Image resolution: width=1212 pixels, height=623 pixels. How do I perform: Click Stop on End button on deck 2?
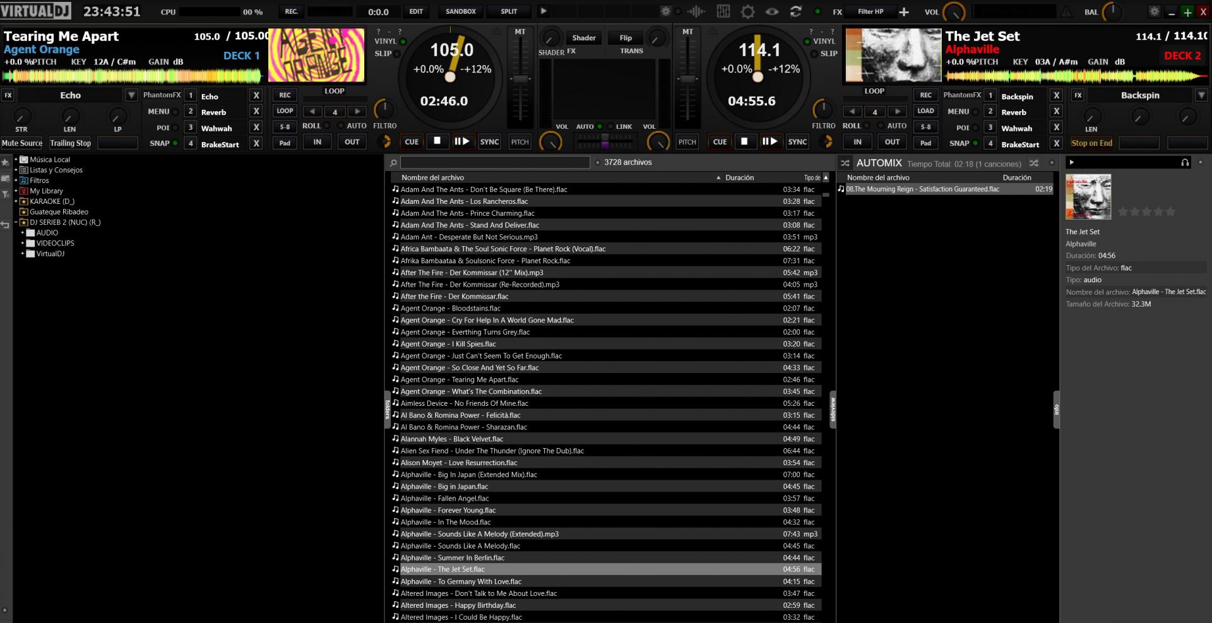click(1091, 143)
